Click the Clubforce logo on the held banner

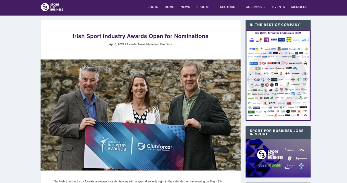tap(155, 147)
